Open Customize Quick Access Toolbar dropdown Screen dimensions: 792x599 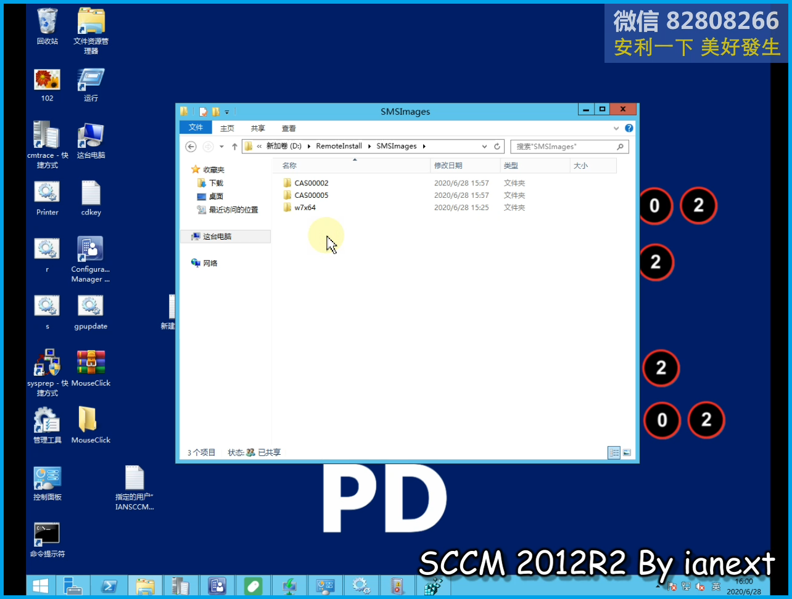click(x=227, y=112)
